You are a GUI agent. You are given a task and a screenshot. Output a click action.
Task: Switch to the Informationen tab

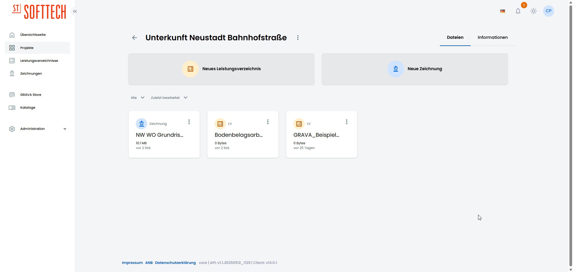[x=492, y=37]
